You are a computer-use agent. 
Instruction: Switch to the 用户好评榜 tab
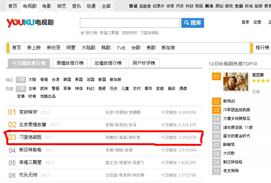pyautogui.click(x=144, y=63)
